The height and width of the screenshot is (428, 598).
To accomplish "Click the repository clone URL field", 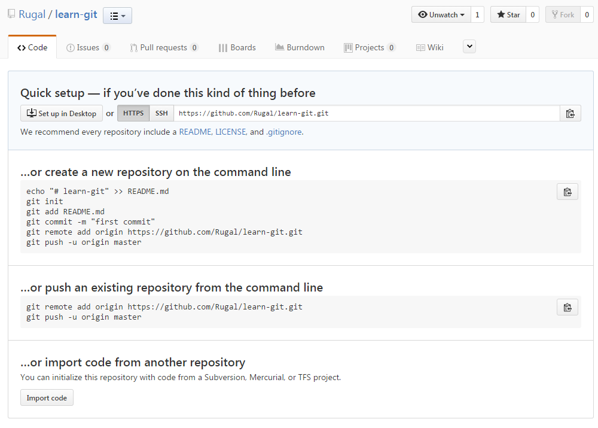I will 367,113.
